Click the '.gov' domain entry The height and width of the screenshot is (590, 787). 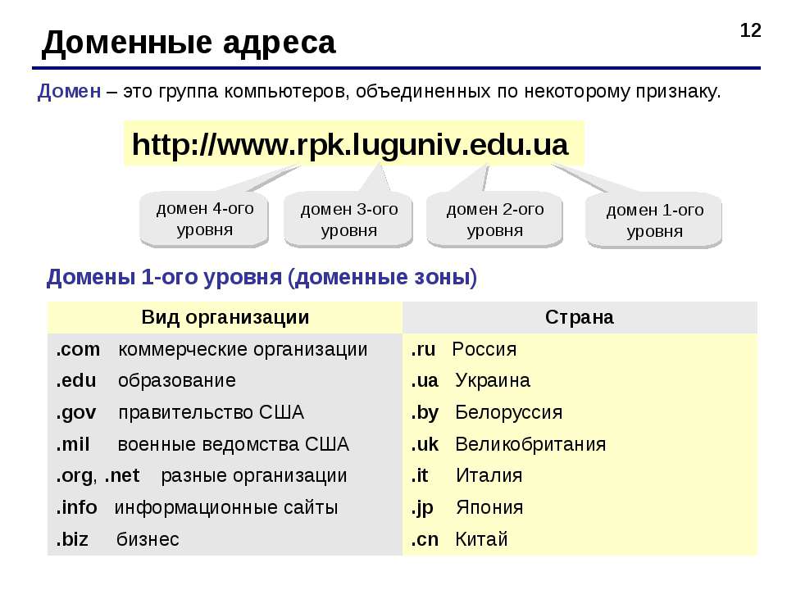(x=75, y=413)
